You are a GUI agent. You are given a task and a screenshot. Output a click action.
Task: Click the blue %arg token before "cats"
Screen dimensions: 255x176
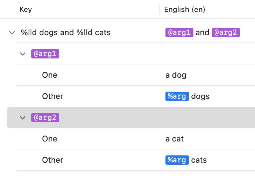[177, 160]
